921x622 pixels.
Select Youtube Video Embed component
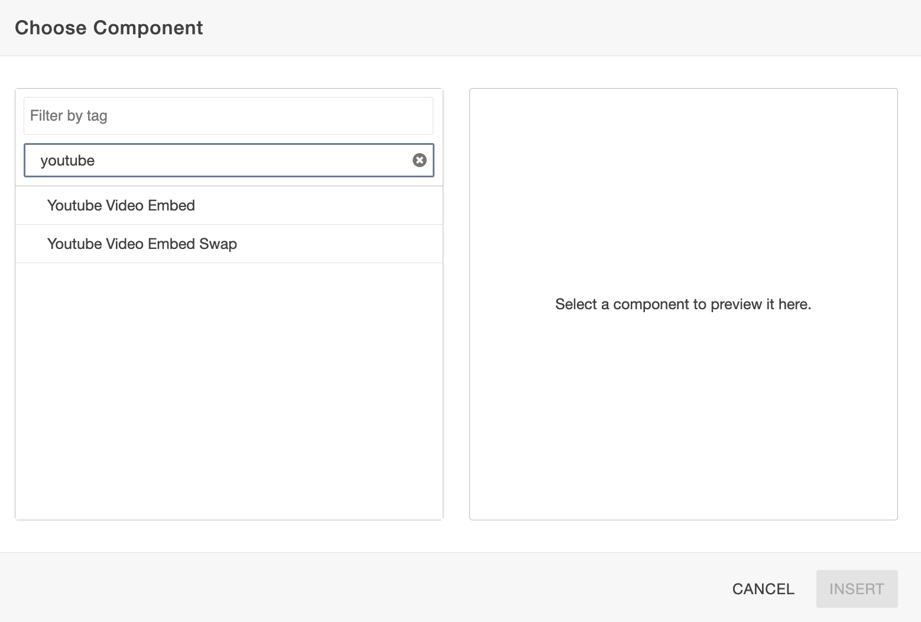(229, 205)
